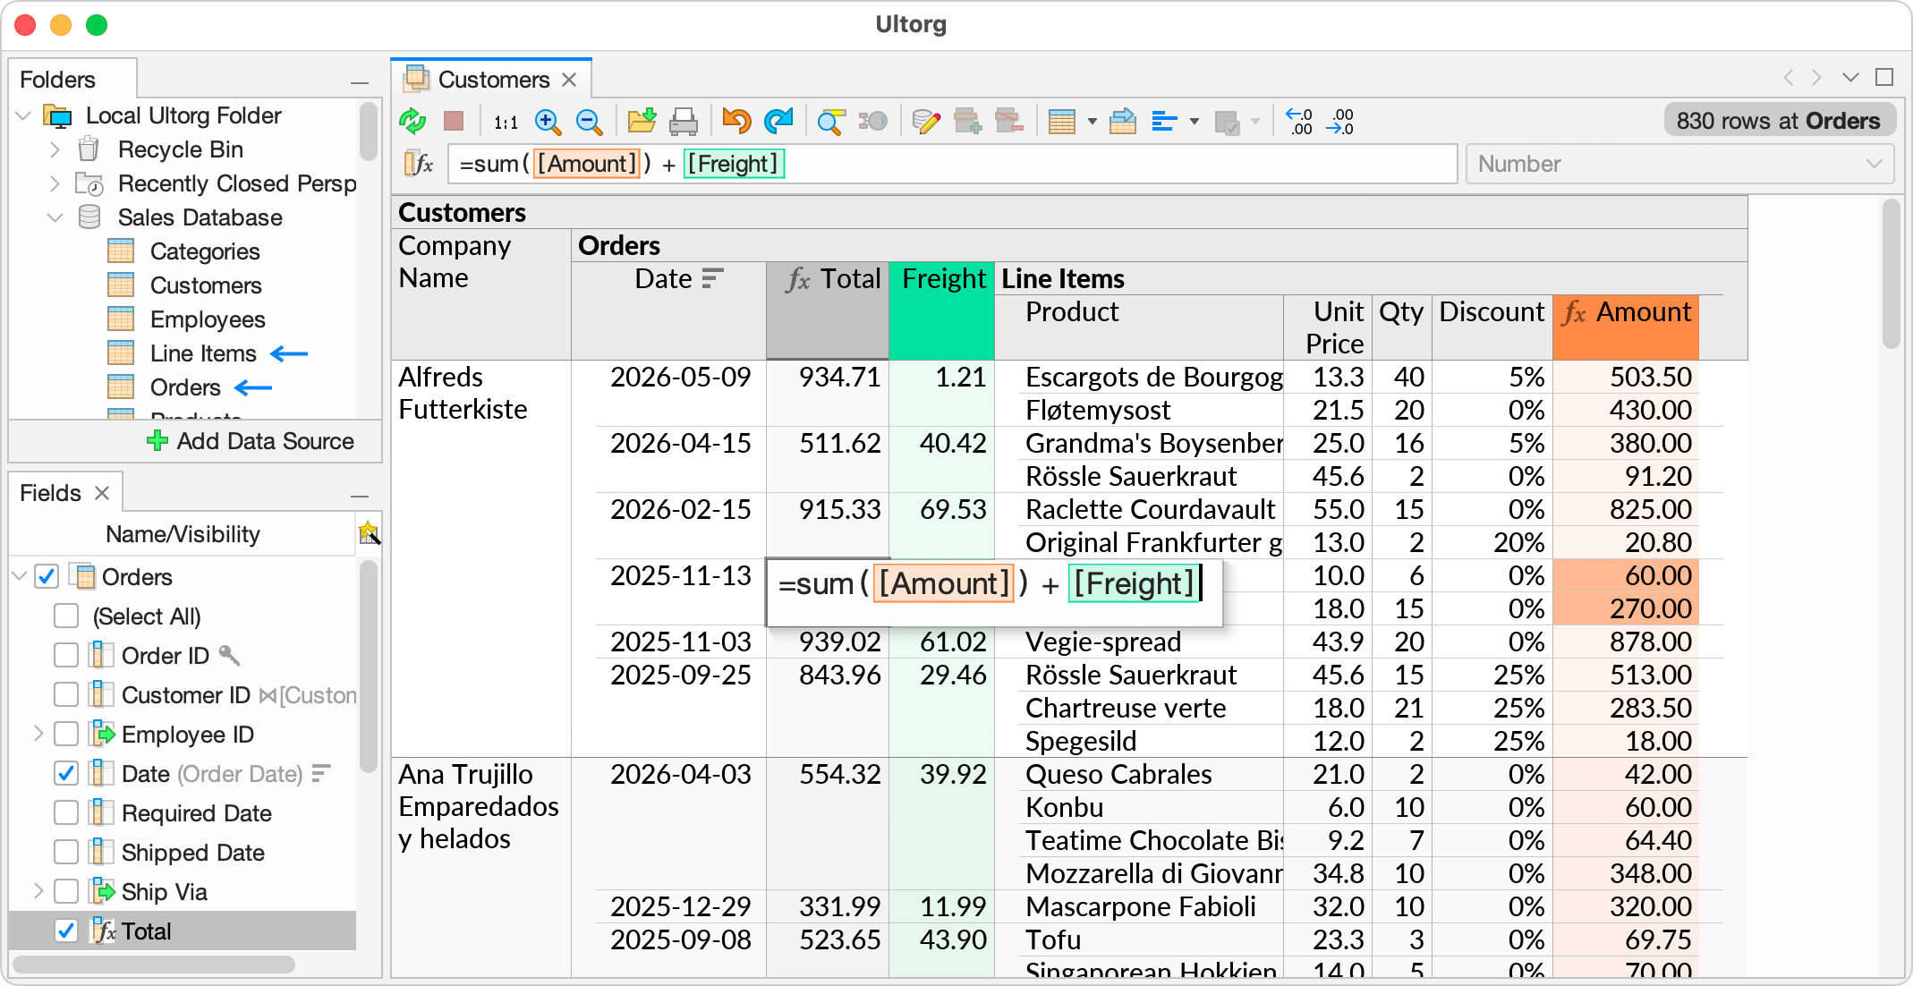Click the zoom in magnifier icon
This screenshot has width=1913, height=986.
point(548,120)
